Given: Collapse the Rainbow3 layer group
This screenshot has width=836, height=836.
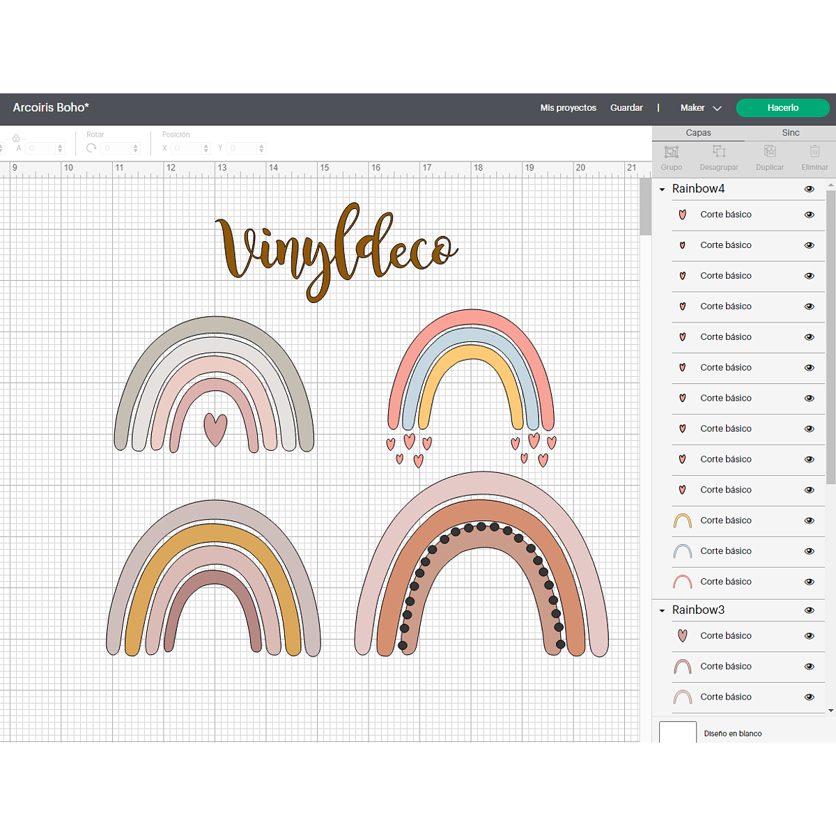Looking at the screenshot, I should point(662,610).
